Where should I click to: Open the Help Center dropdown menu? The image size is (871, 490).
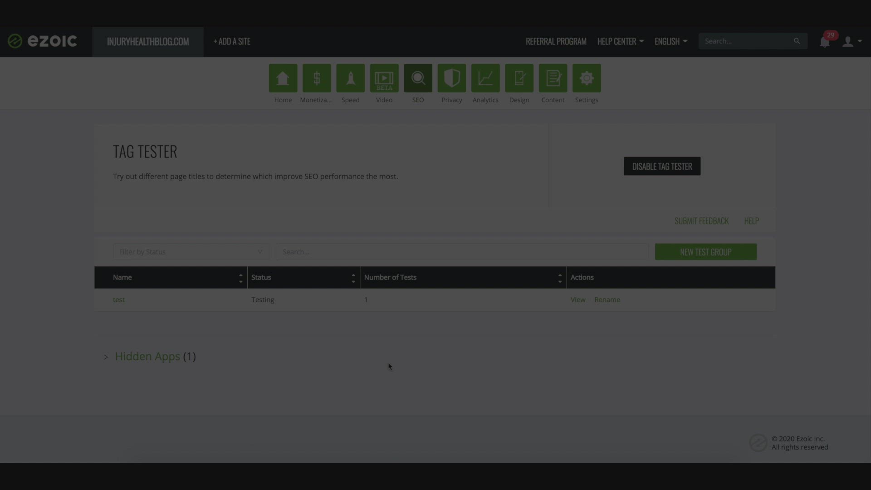coord(620,41)
